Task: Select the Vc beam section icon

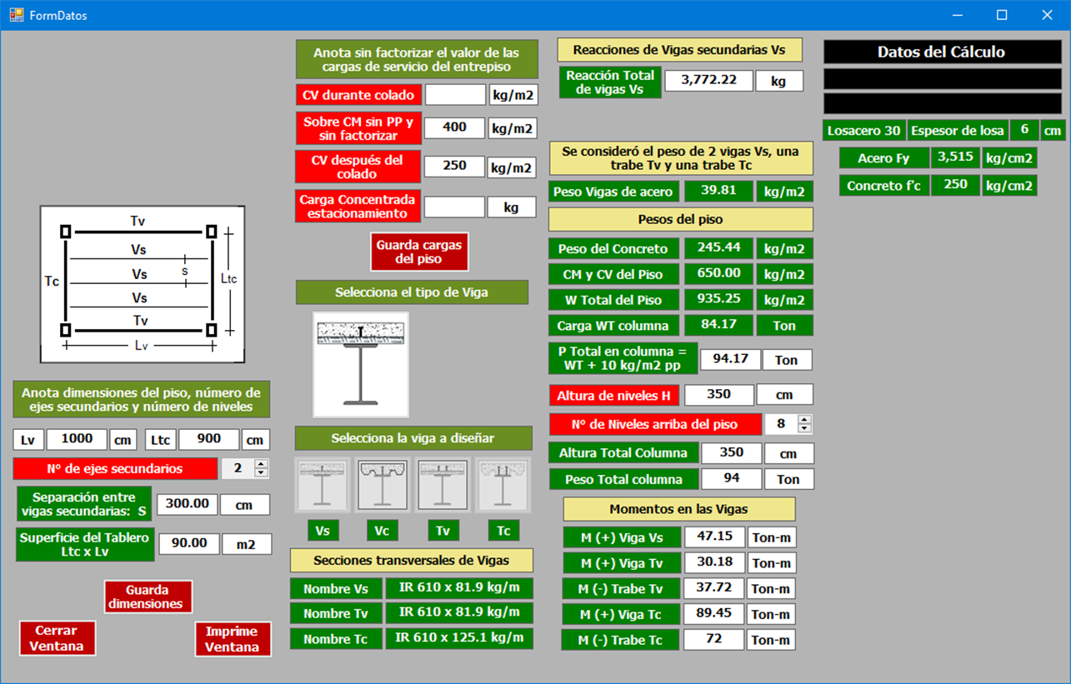Action: [383, 484]
